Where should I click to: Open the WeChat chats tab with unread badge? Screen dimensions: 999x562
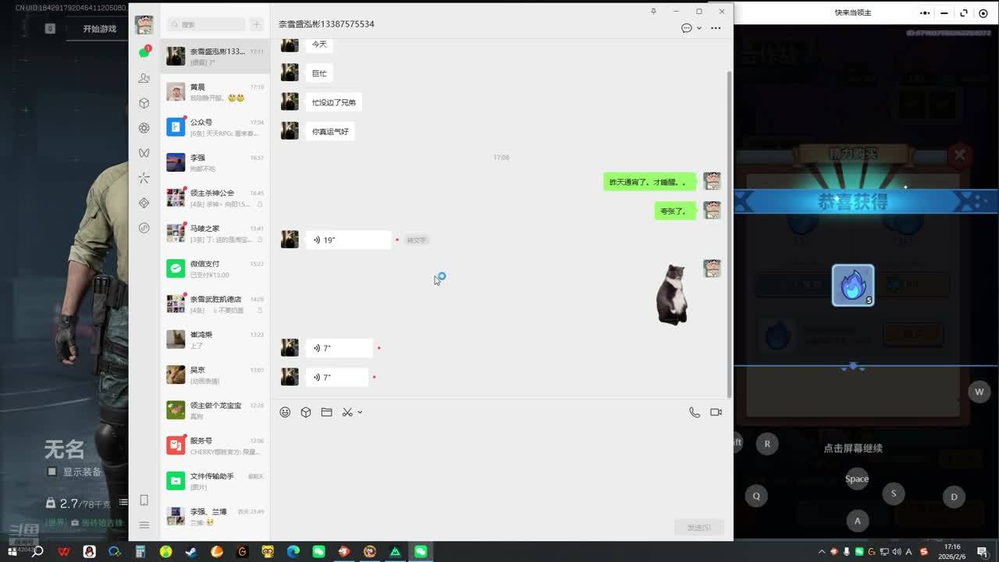point(144,52)
